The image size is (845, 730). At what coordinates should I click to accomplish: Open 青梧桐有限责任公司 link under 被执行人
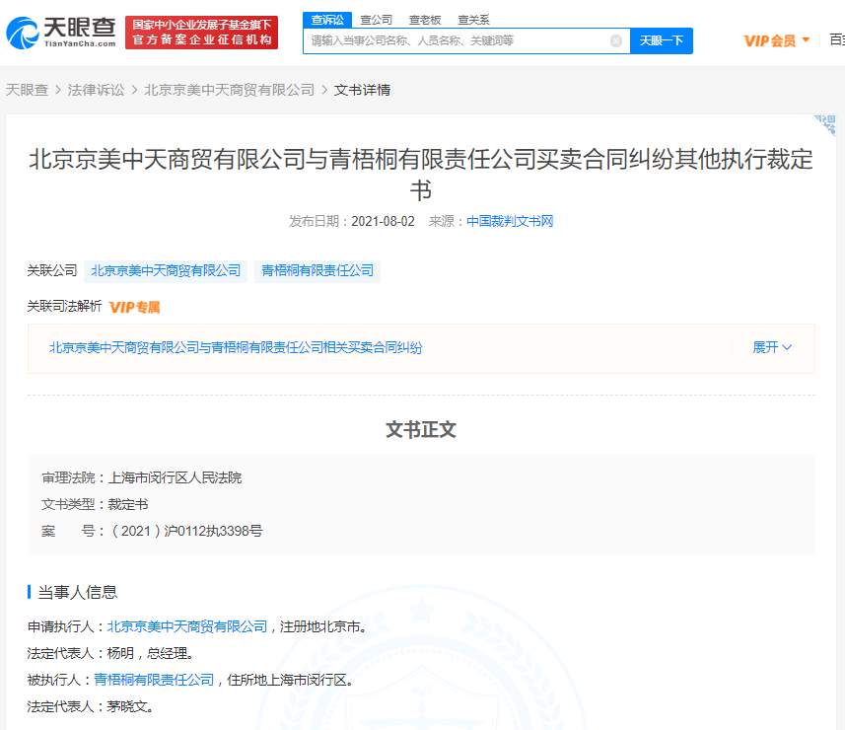coord(154,680)
